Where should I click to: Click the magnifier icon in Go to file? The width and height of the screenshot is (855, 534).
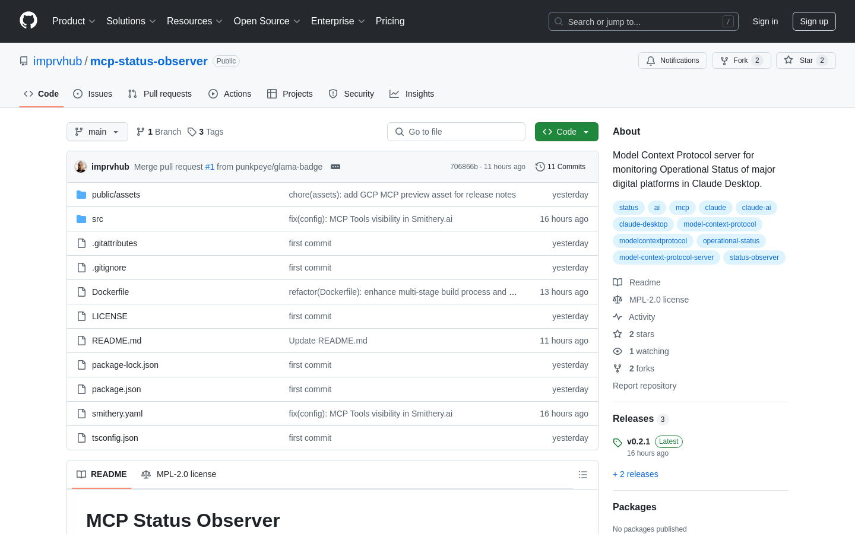pos(400,132)
